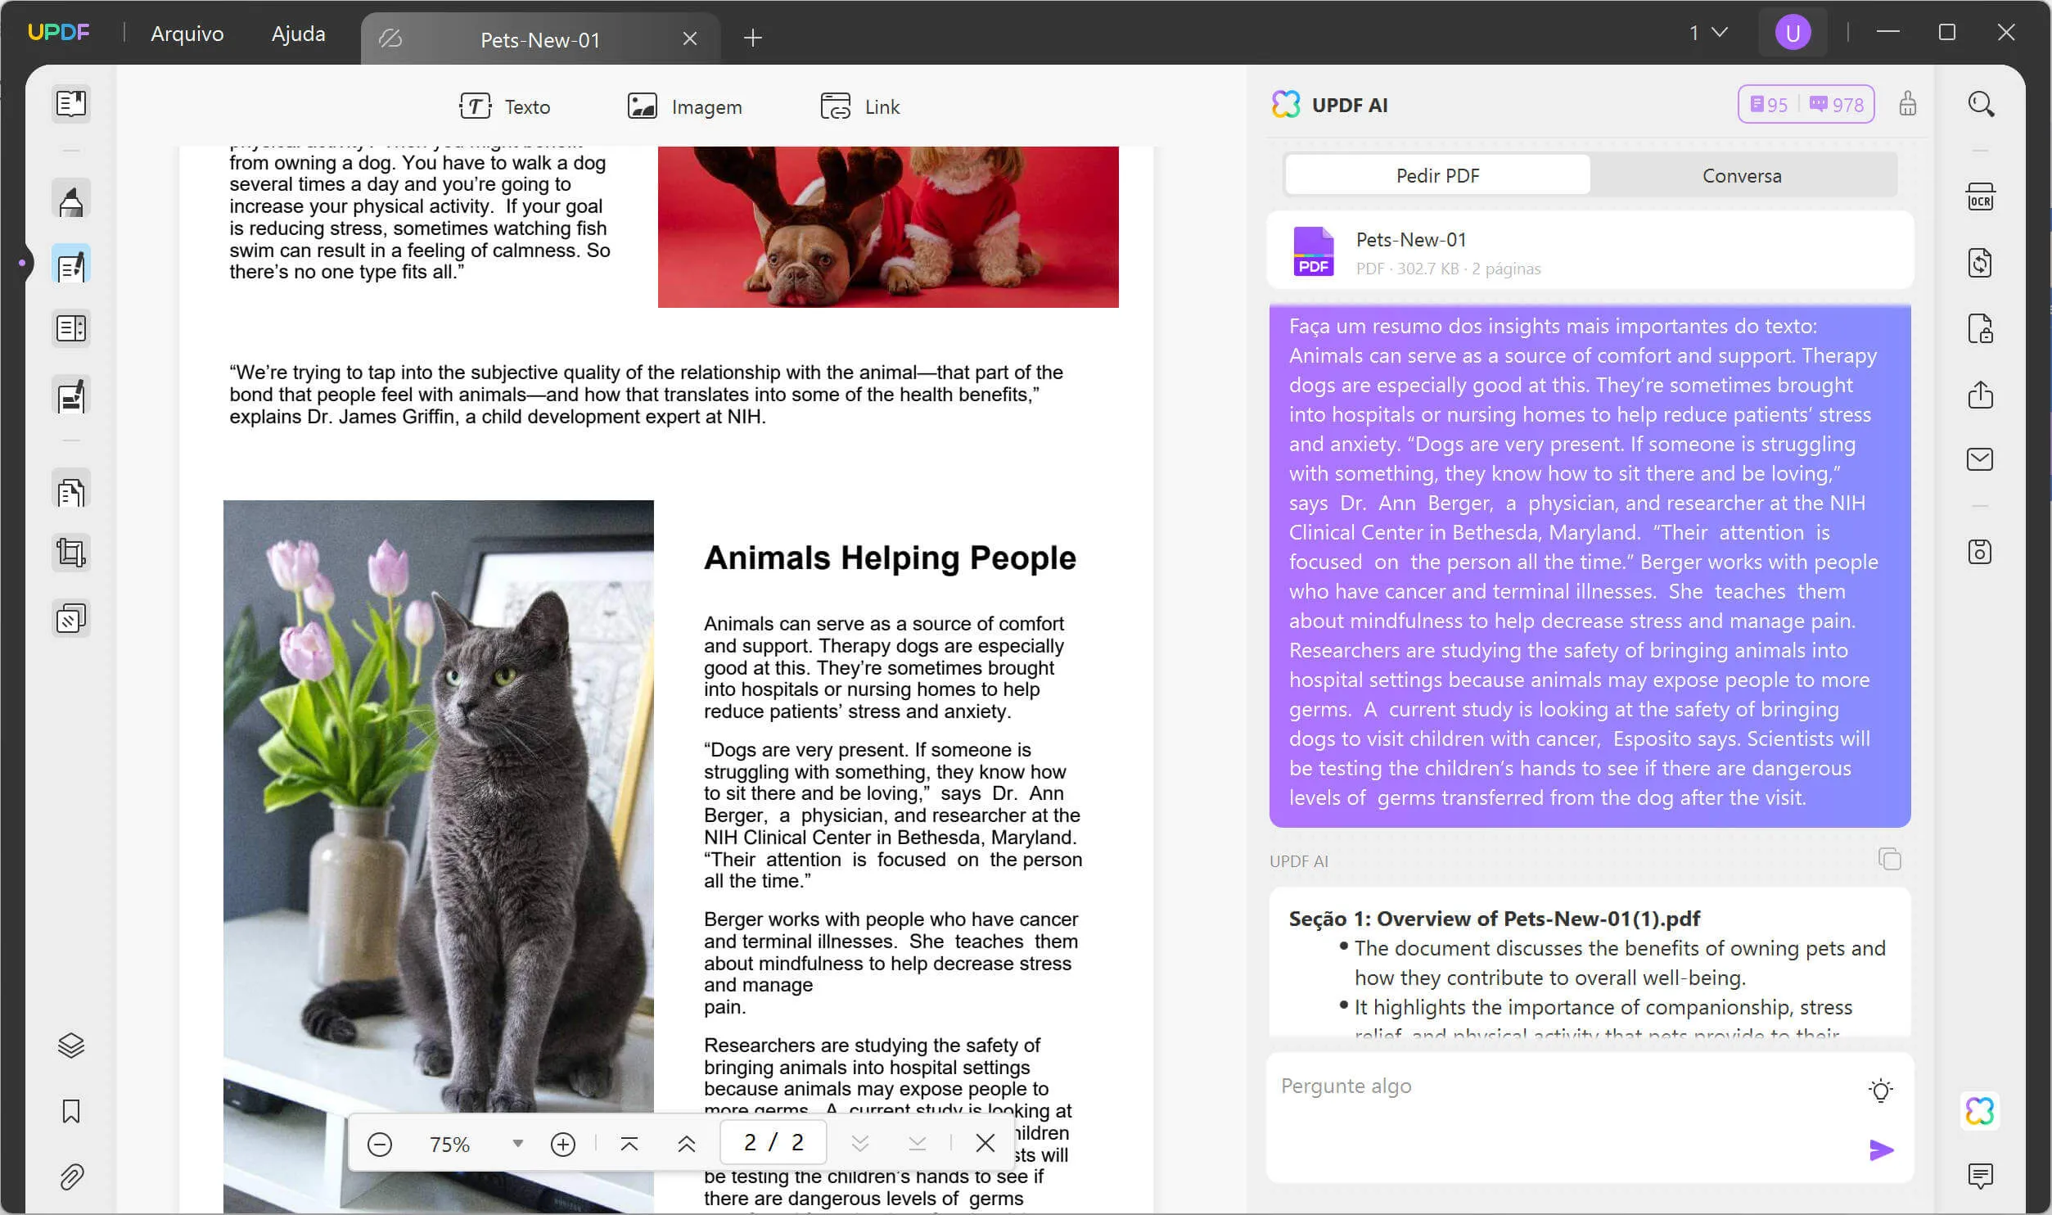Viewport: 2052px width, 1215px height.
Task: Copy the UPDF AI response
Action: click(x=1889, y=860)
